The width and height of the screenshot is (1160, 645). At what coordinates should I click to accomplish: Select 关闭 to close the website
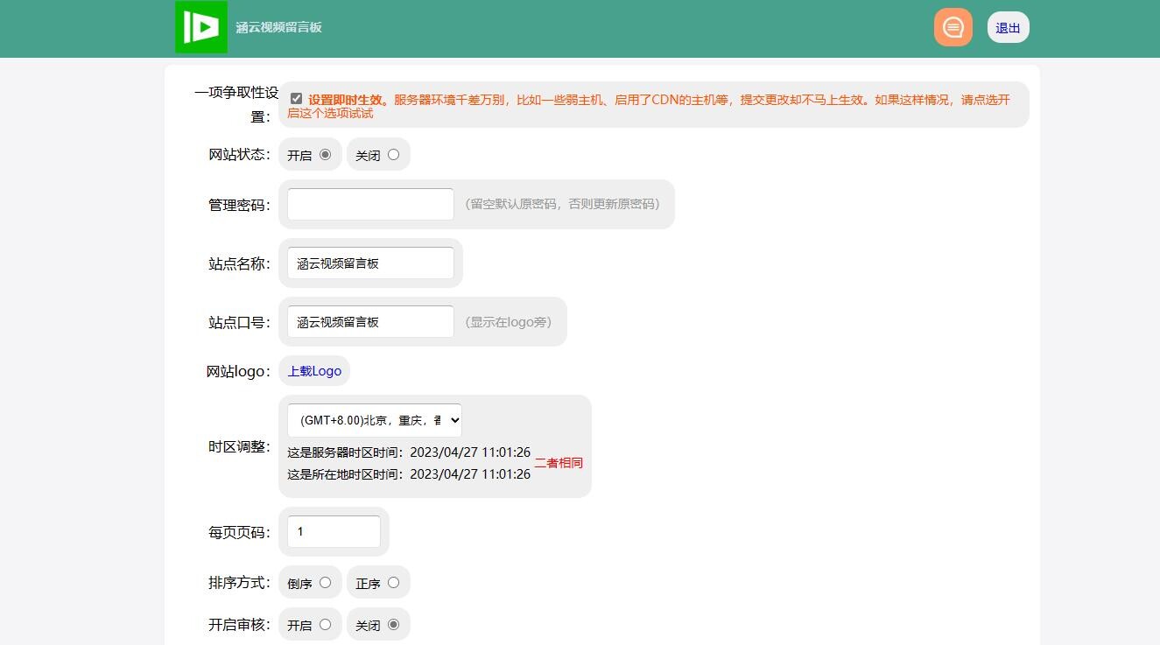(x=393, y=154)
